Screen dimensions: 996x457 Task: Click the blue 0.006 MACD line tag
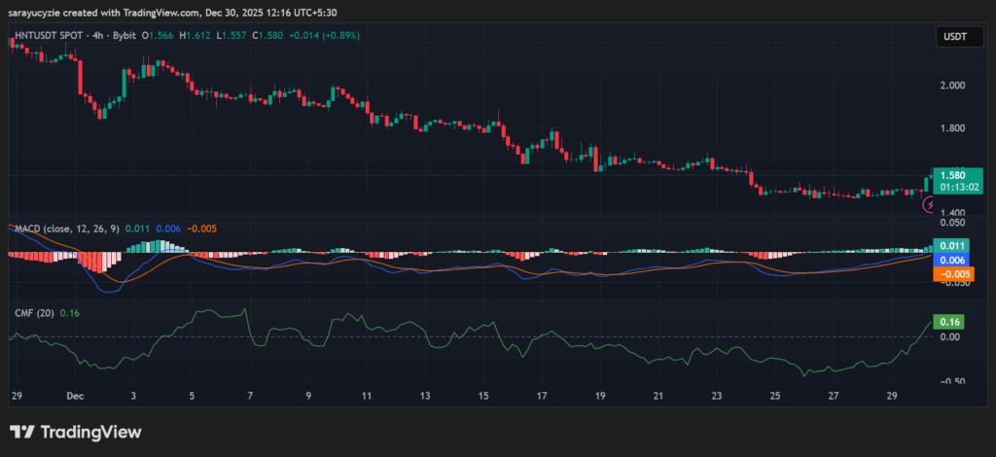950,261
